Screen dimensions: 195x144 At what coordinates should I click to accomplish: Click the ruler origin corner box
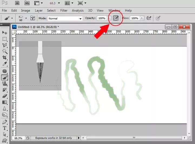[x=14, y=32]
